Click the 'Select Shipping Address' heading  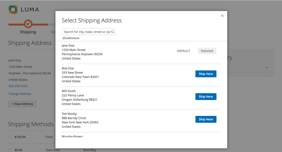pos(92,20)
